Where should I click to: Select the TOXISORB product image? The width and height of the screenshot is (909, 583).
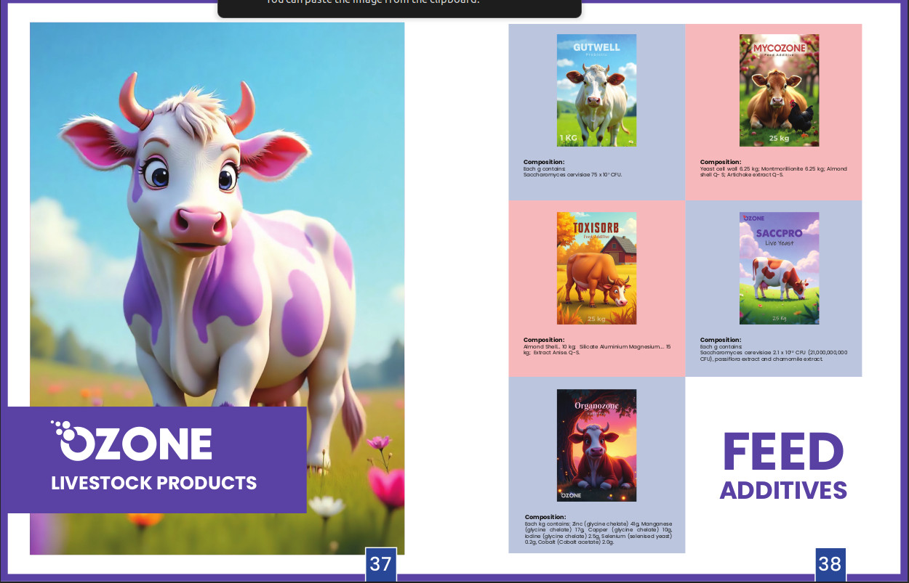click(596, 268)
